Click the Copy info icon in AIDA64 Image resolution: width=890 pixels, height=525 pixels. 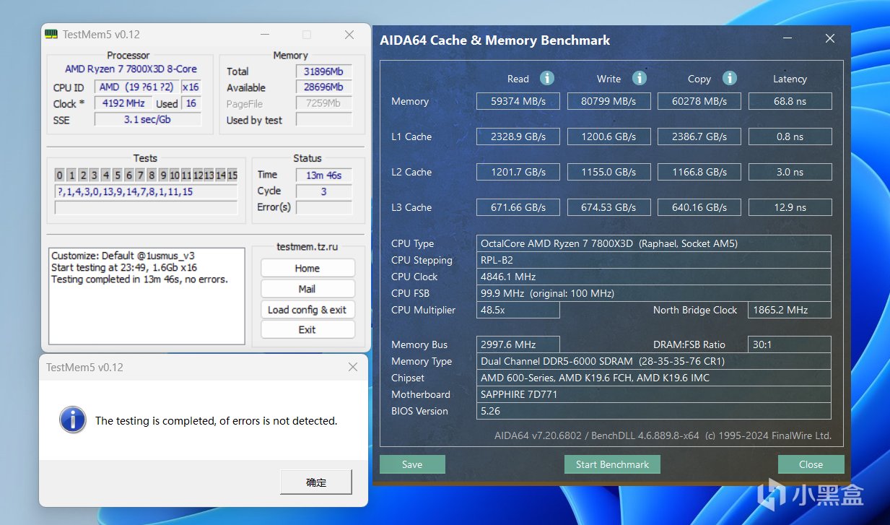[x=730, y=78]
